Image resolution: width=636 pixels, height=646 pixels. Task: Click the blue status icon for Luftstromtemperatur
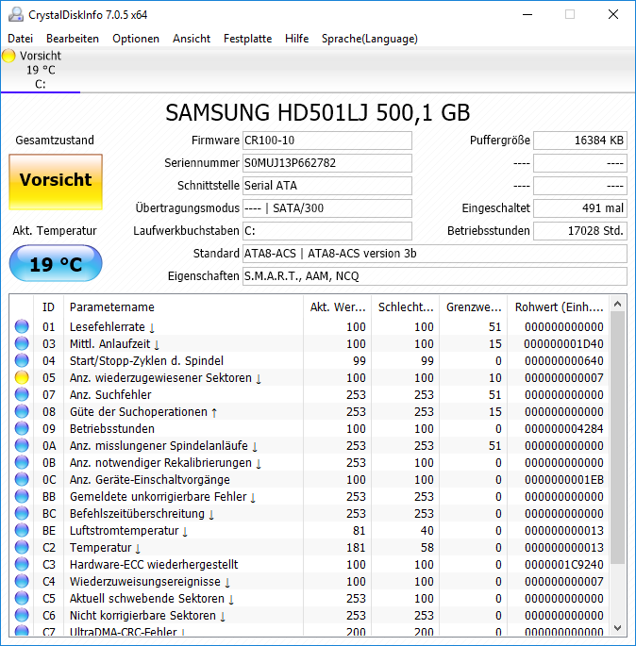(x=22, y=530)
